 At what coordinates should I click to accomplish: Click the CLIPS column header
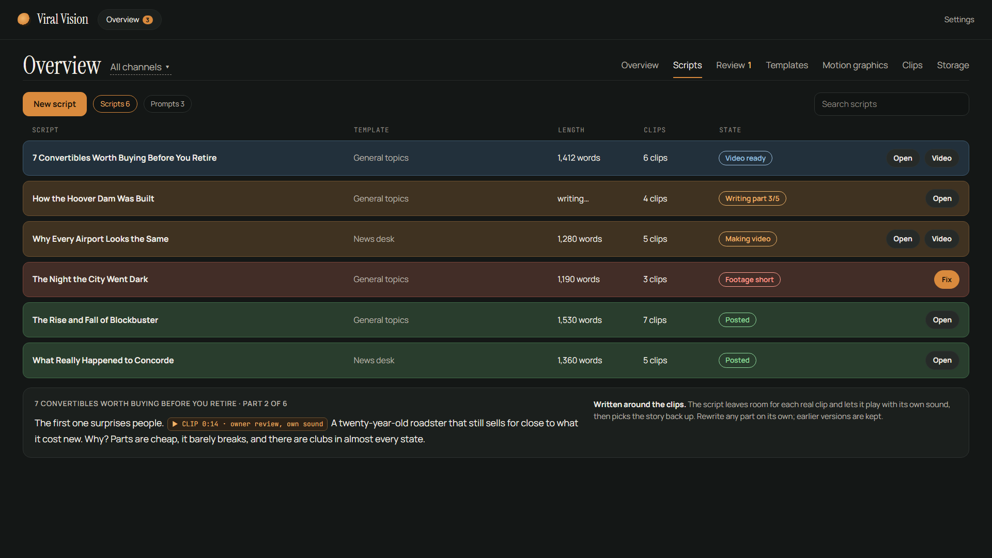click(x=655, y=130)
